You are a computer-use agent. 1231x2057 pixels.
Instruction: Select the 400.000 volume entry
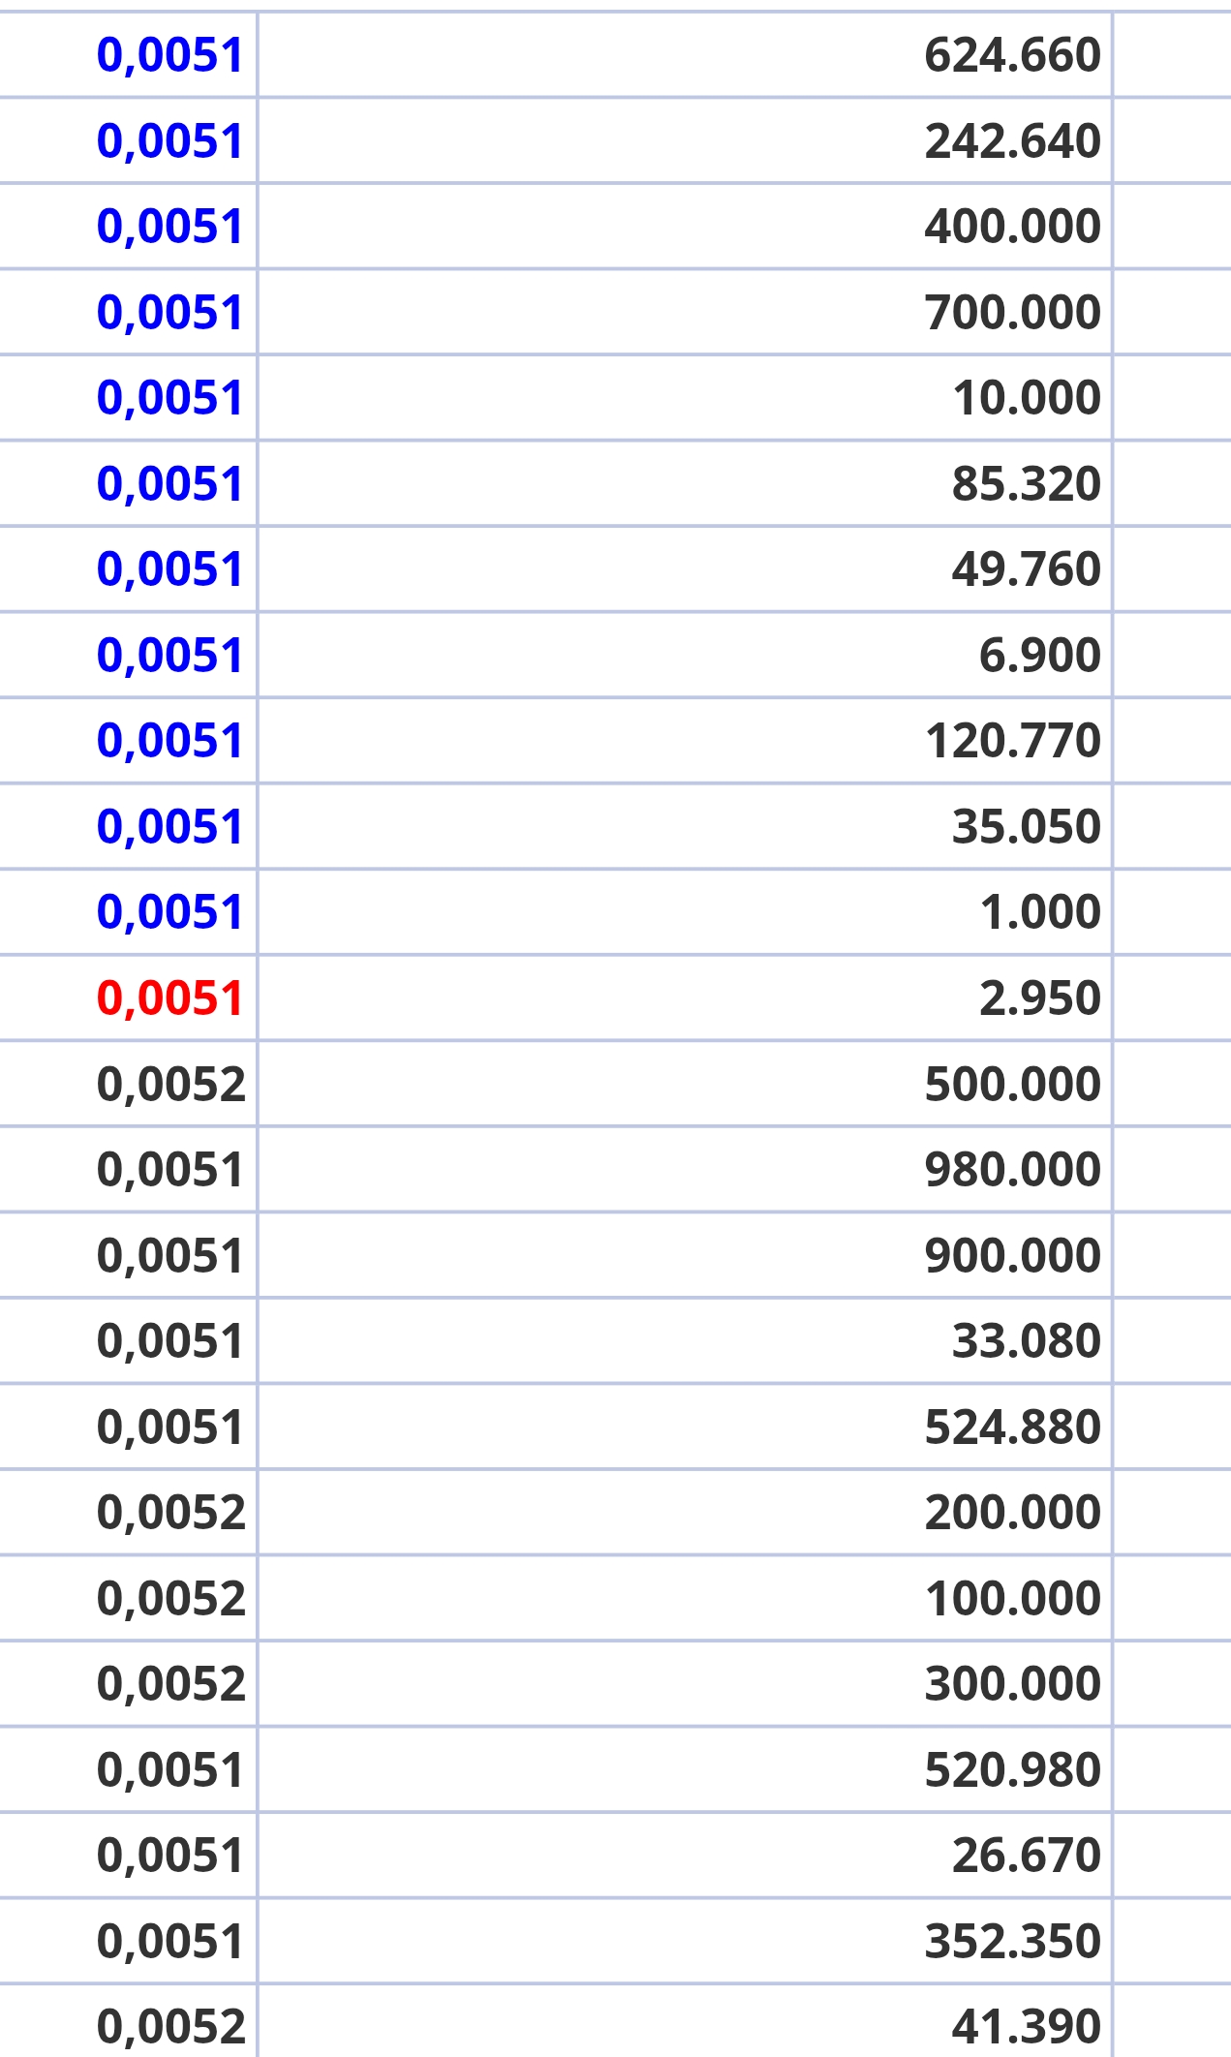pyautogui.click(x=1012, y=227)
